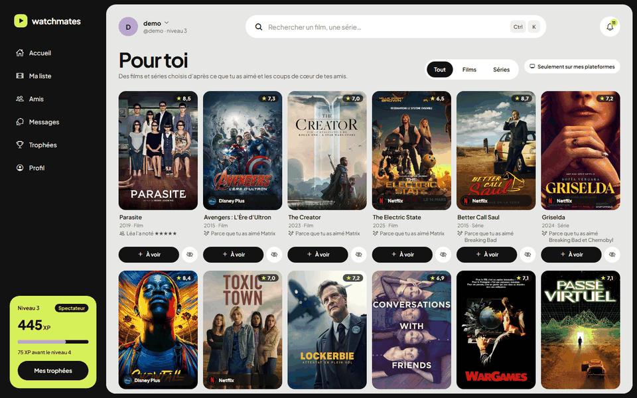
Task: Click the demo user avatar
Action: pos(128,27)
